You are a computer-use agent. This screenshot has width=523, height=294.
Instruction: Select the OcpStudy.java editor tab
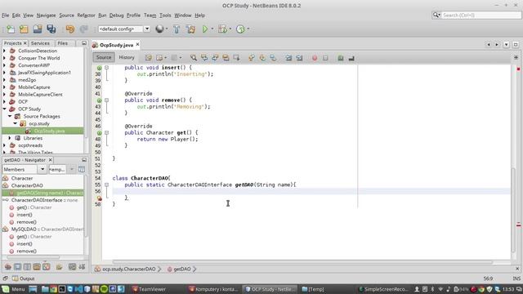(116, 45)
